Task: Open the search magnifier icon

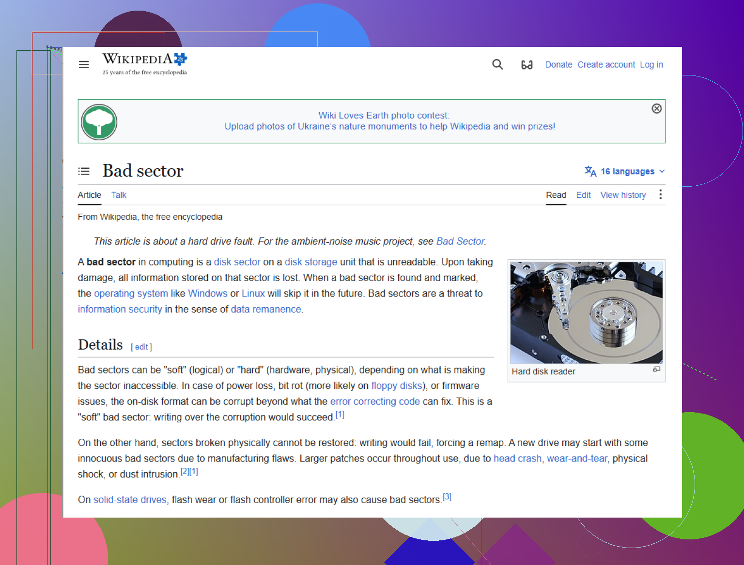Action: click(x=497, y=64)
